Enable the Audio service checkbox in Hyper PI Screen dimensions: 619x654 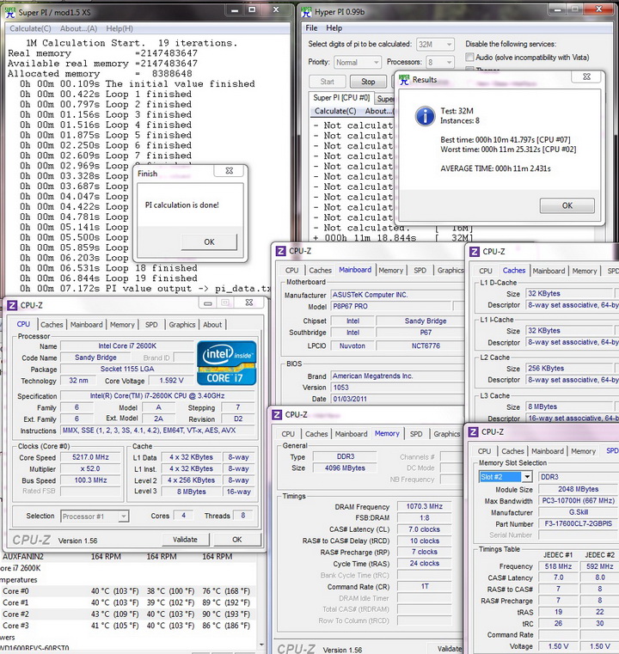click(x=469, y=57)
